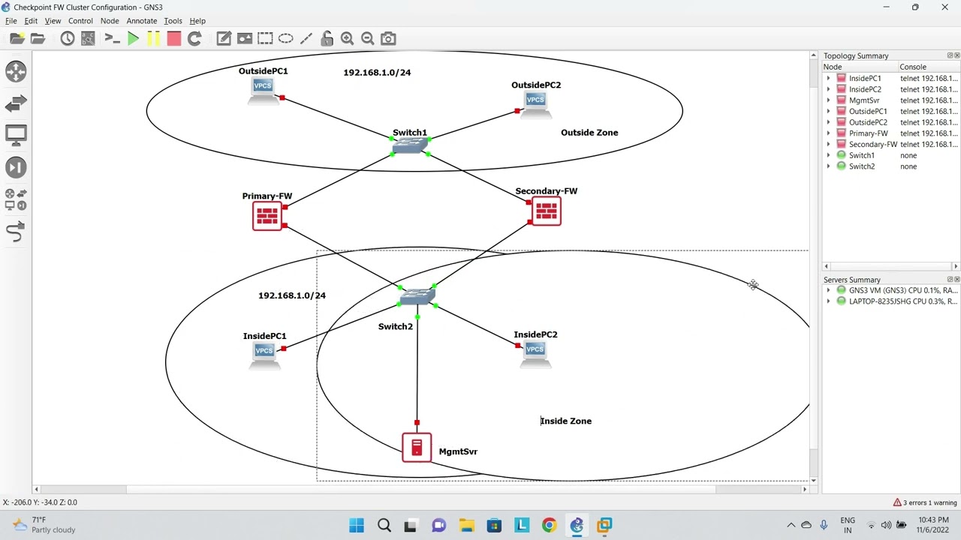Browse routers in the device sidebar

tap(16, 71)
